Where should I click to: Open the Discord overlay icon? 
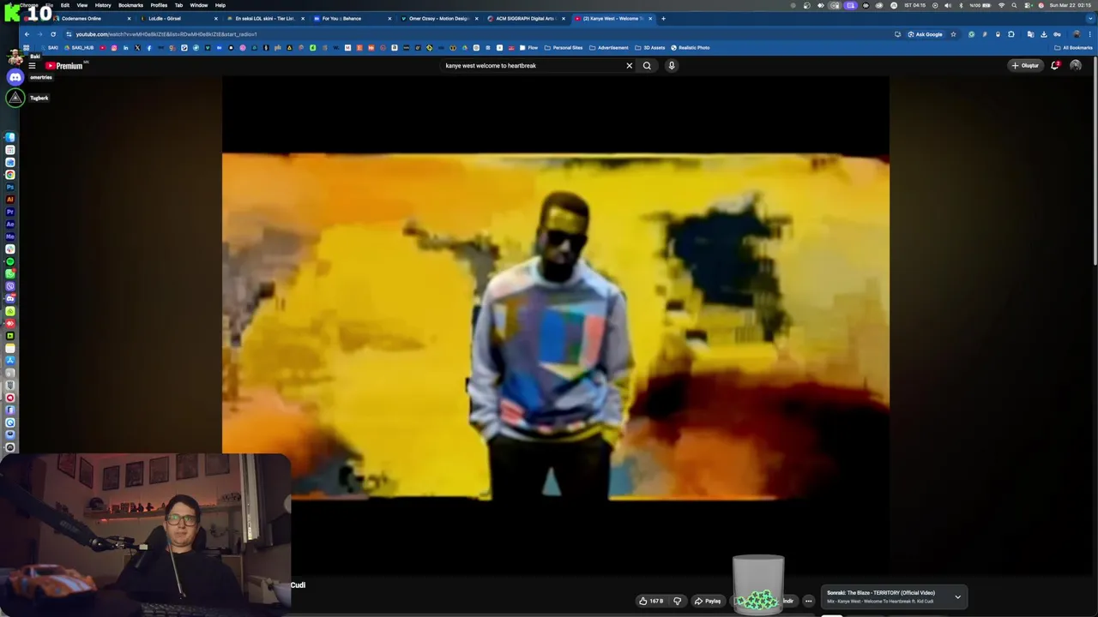15,77
